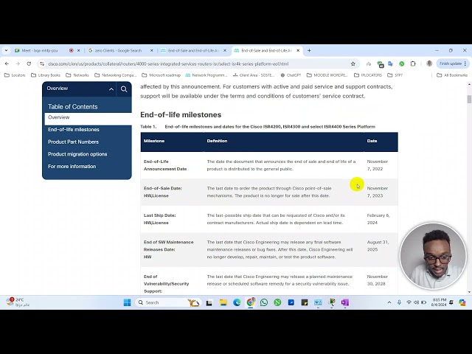Viewport: 472px width, 354px height.
Task: Click the taskbar clock showing 8:15 PM
Action: [439, 302]
